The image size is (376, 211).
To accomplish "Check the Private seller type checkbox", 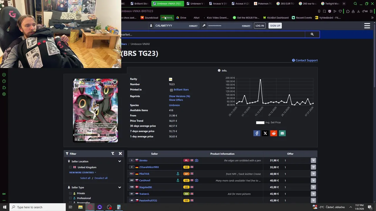I will pos(70,193).
